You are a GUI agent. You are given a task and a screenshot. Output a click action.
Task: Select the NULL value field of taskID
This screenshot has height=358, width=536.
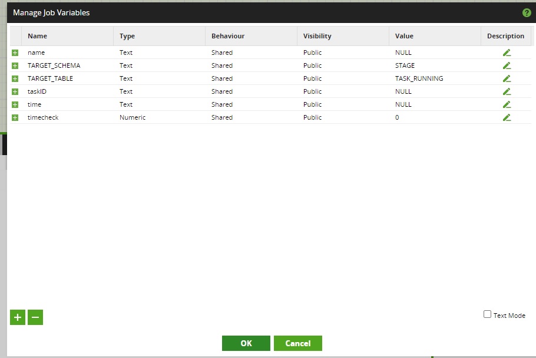(403, 91)
